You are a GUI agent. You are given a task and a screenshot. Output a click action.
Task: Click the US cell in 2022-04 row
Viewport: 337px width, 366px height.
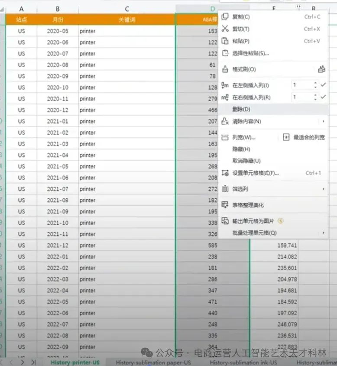22,290
